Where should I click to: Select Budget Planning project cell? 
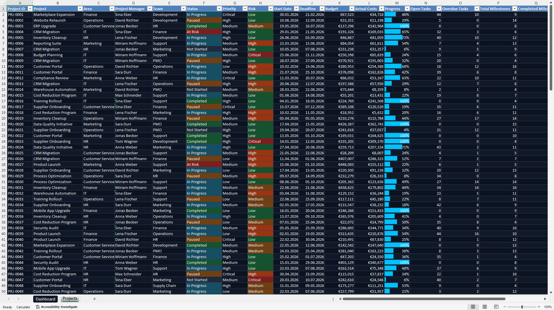pyautogui.click(x=58, y=55)
